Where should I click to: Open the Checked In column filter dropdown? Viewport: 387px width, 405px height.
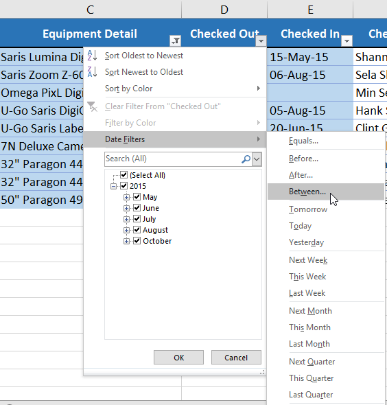click(347, 40)
